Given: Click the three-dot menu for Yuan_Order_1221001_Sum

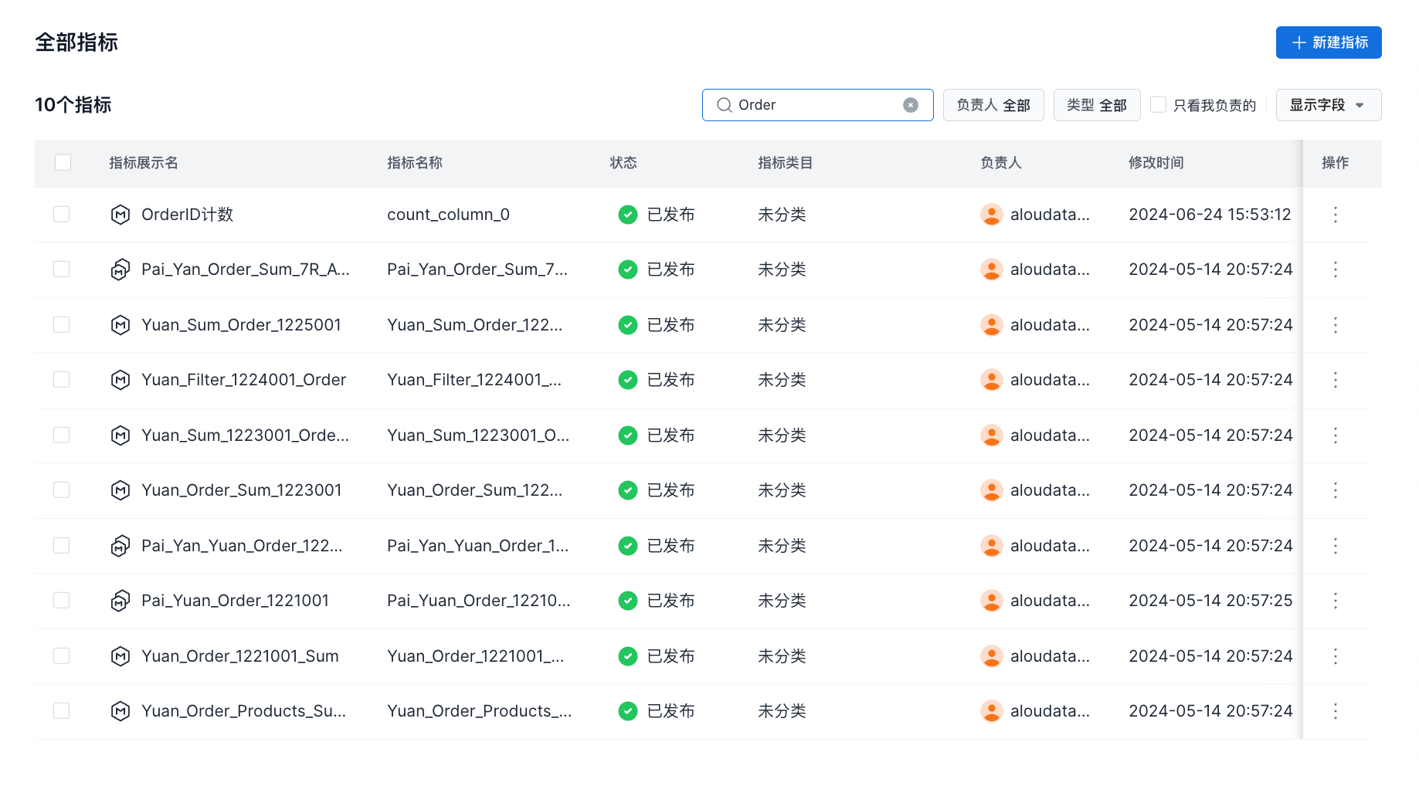Looking at the screenshot, I should coord(1335,656).
